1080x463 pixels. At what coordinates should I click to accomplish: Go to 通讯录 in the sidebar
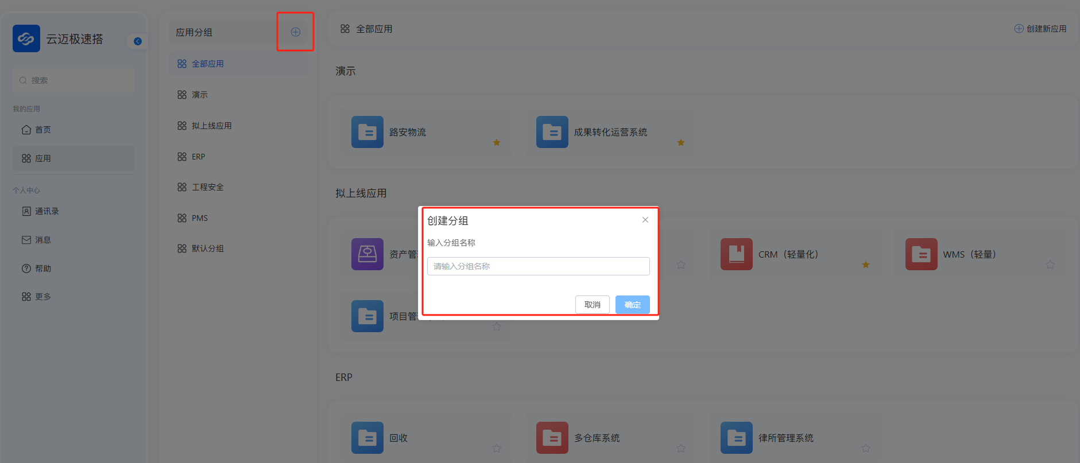pyautogui.click(x=47, y=211)
